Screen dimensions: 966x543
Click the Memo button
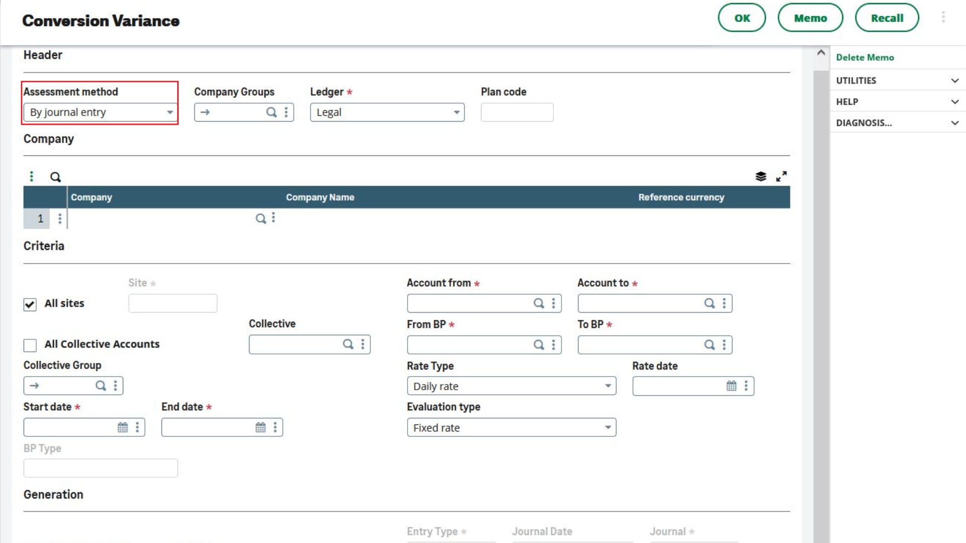(810, 18)
